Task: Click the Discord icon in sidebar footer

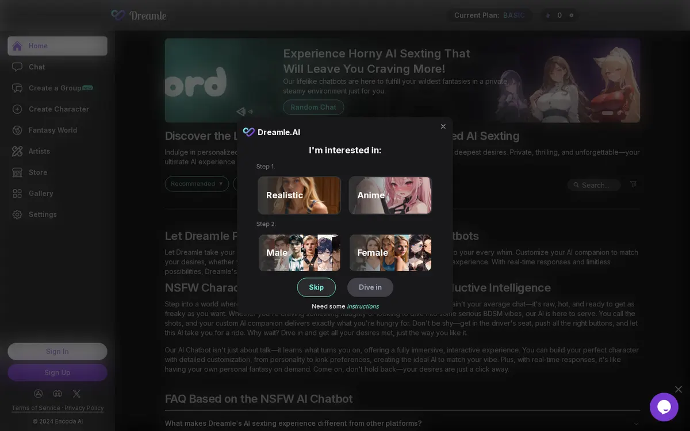Action: pyautogui.click(x=57, y=394)
